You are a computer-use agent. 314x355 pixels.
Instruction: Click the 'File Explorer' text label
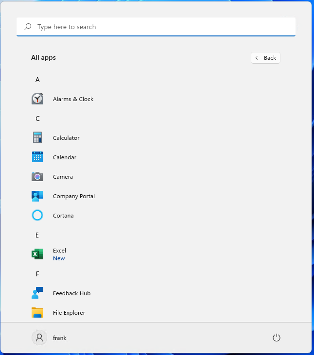(69, 313)
